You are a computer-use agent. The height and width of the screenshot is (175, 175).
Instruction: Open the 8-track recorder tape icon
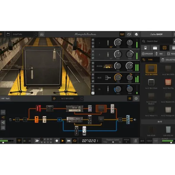coord(122,34)
